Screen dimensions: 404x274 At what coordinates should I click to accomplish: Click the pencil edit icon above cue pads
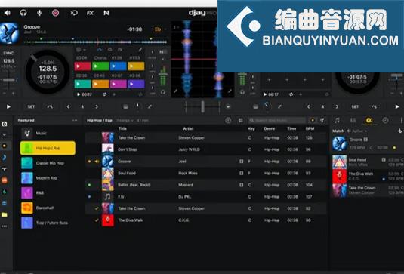click(140, 50)
